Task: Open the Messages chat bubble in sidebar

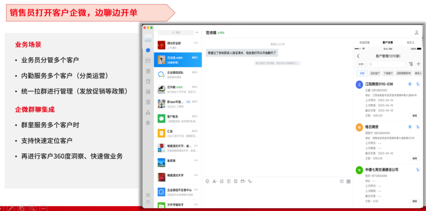Action: (x=148, y=50)
